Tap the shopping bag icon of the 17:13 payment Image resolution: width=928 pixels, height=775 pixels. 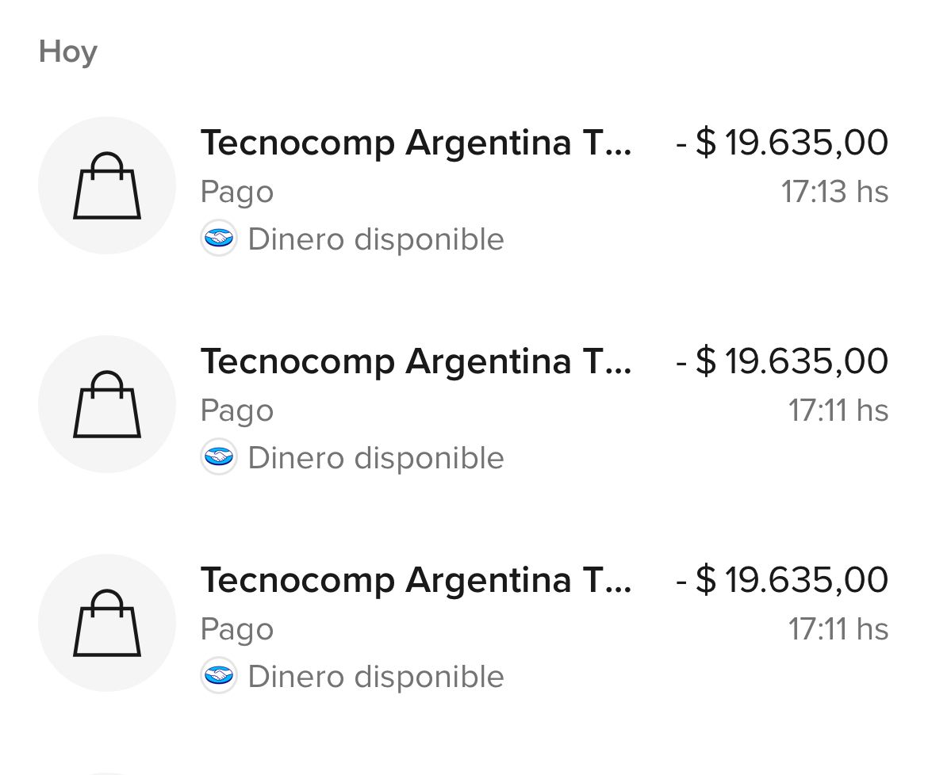pos(107,185)
